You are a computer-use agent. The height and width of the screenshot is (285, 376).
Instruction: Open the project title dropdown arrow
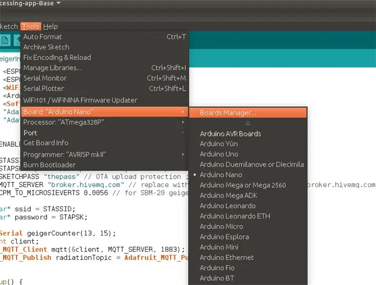pyautogui.click(x=58, y=3)
